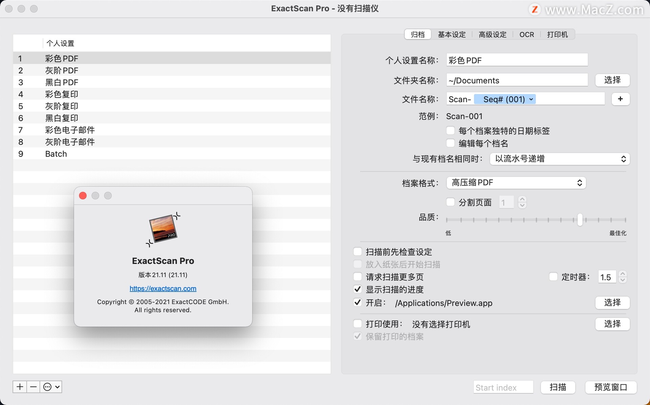Enable 编辑每个档名 checkbox
This screenshot has height=405, width=650.
[x=450, y=143]
